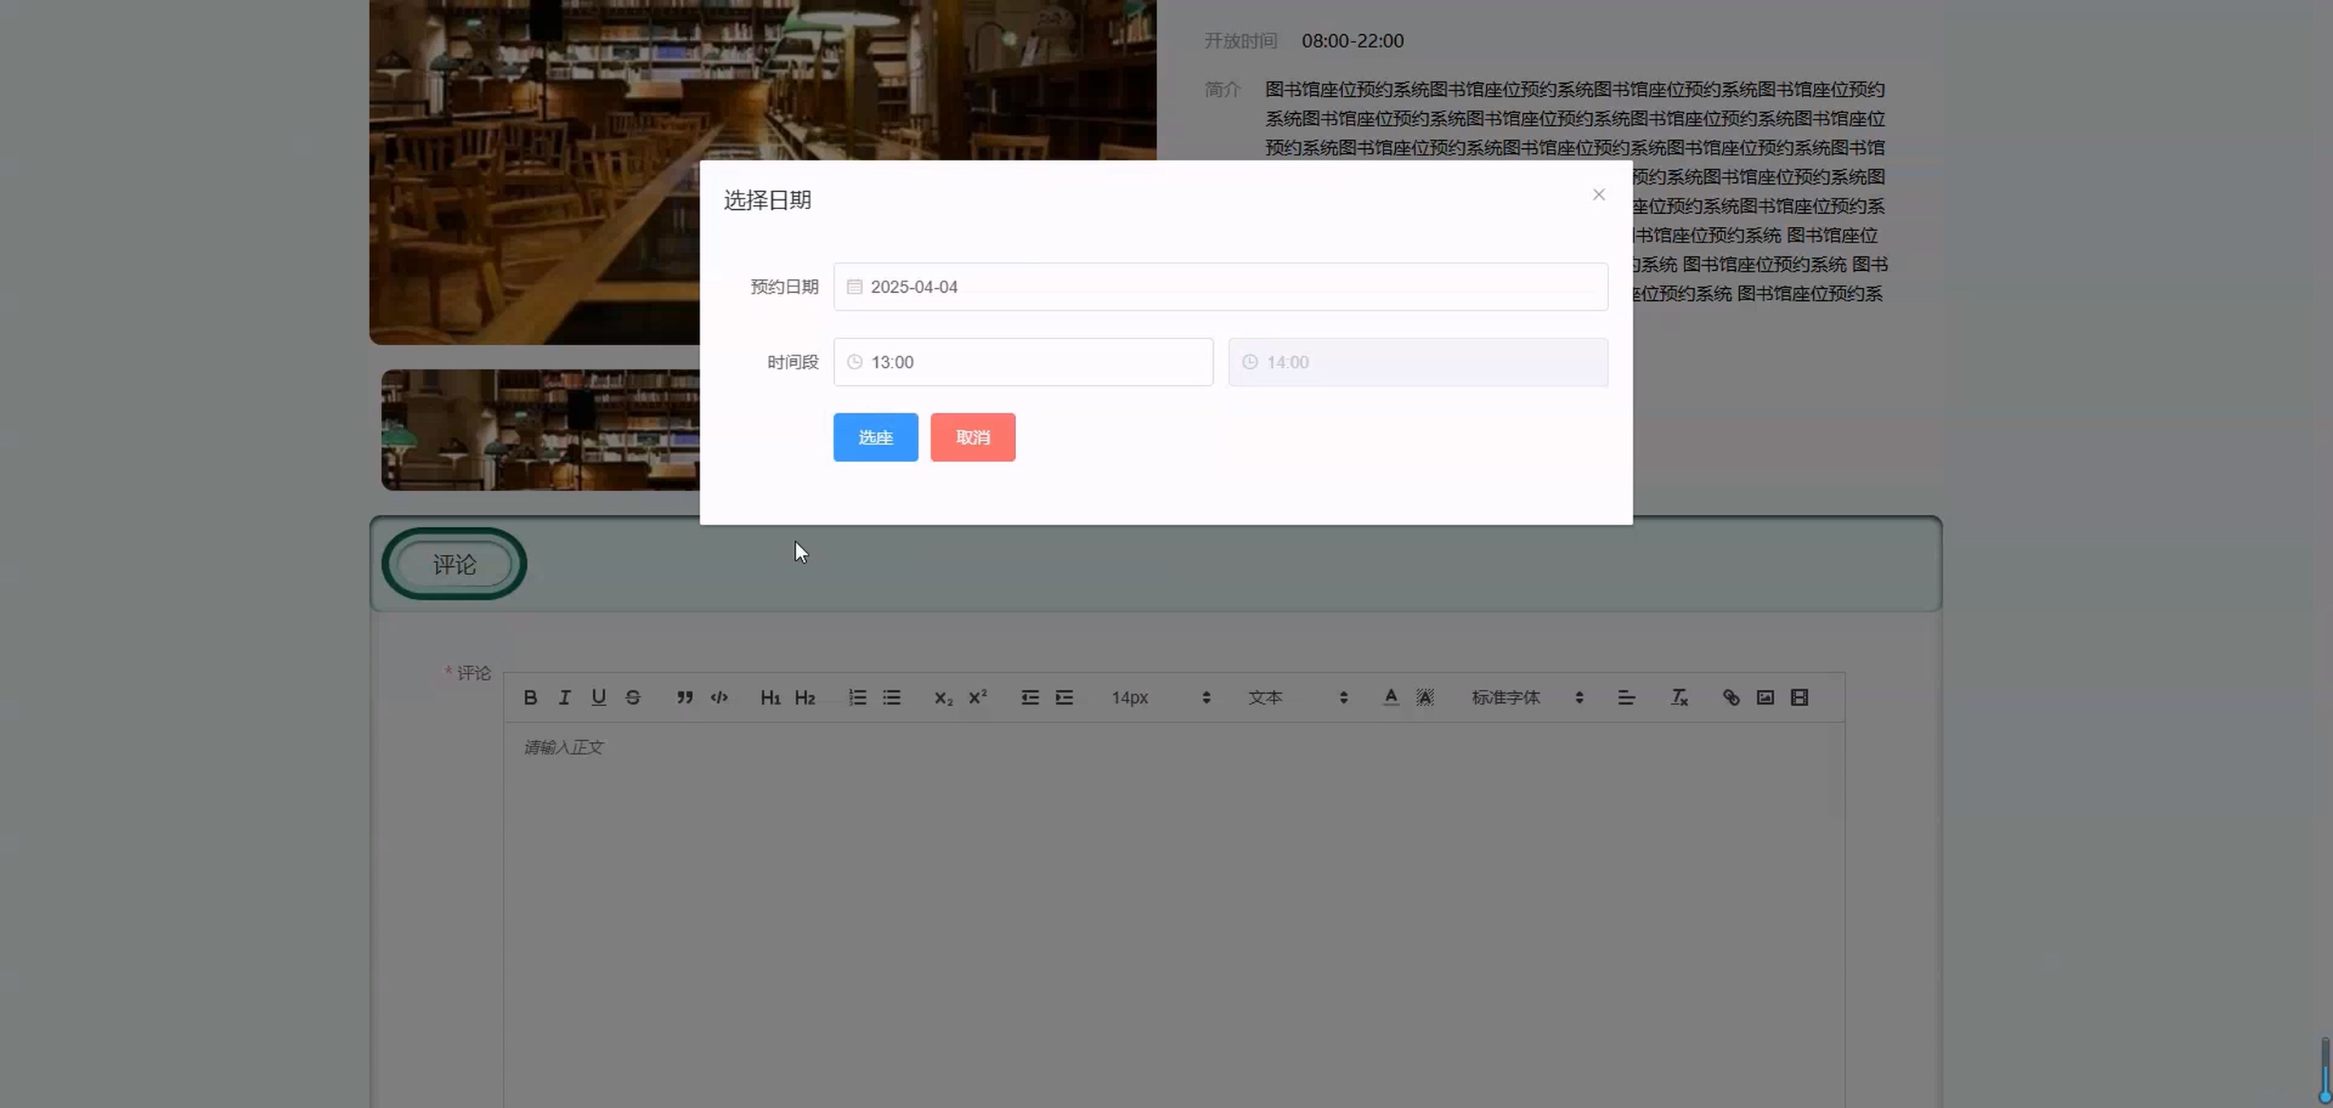Toggle bold formatting in comment editor
The image size is (2333, 1108).
coord(530,698)
